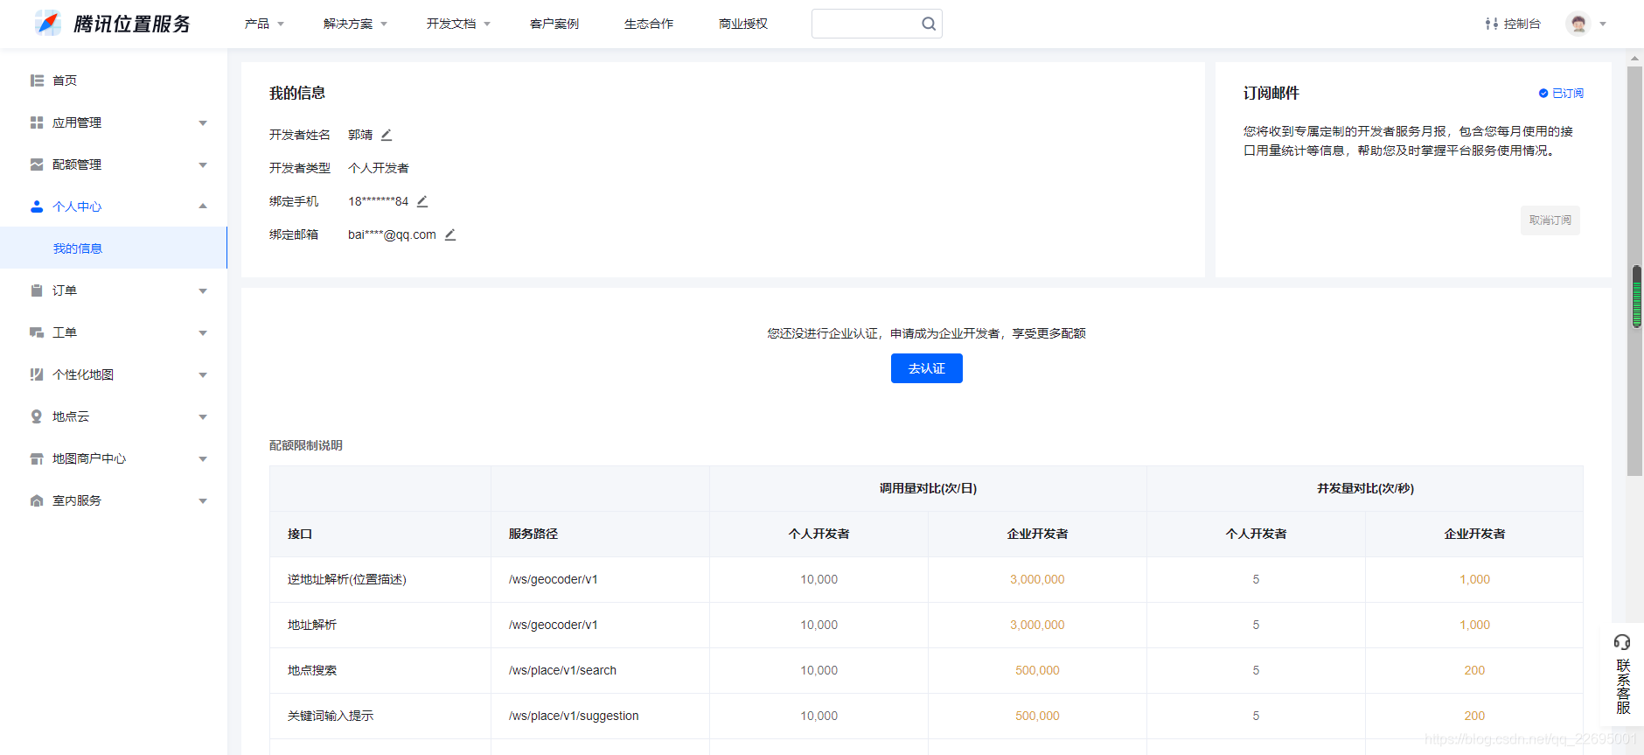Click the 调用量对比(次/日) column header
This screenshot has width=1644, height=755.
pyautogui.click(x=928, y=488)
